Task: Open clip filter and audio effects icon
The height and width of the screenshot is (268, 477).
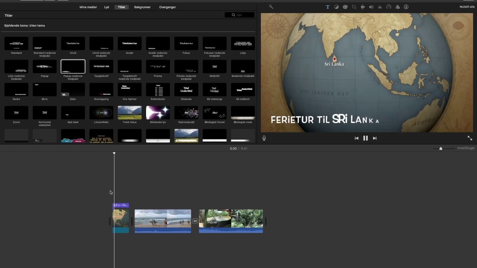Action: [398, 7]
